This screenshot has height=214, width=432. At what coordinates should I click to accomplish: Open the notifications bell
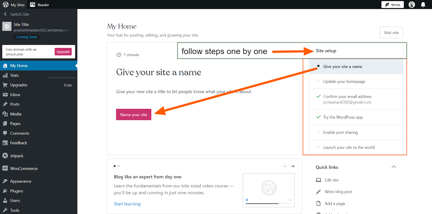(423, 5)
